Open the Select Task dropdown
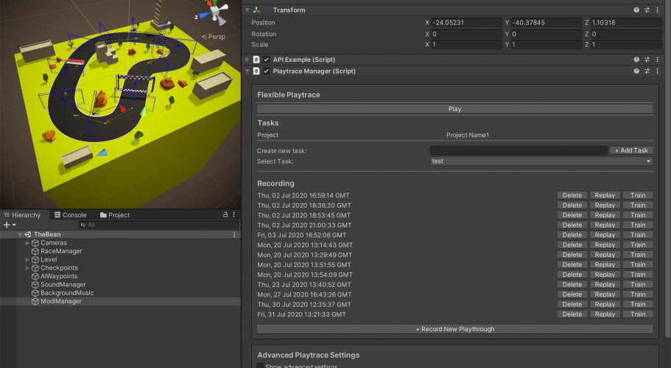This screenshot has height=368, width=671. pyautogui.click(x=541, y=161)
